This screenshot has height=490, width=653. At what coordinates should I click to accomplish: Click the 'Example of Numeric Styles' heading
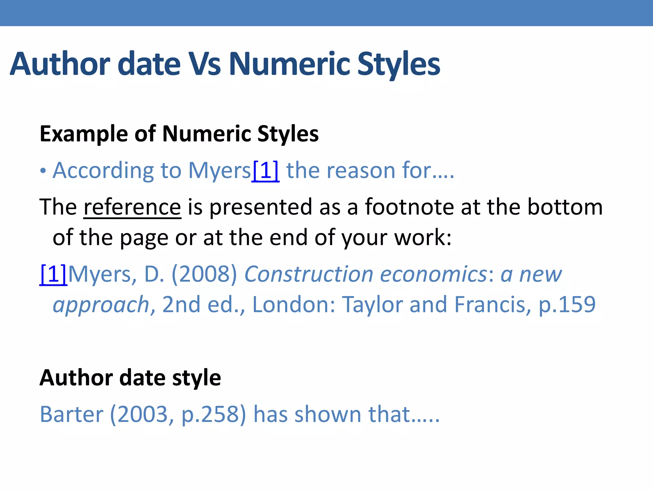coord(179,134)
